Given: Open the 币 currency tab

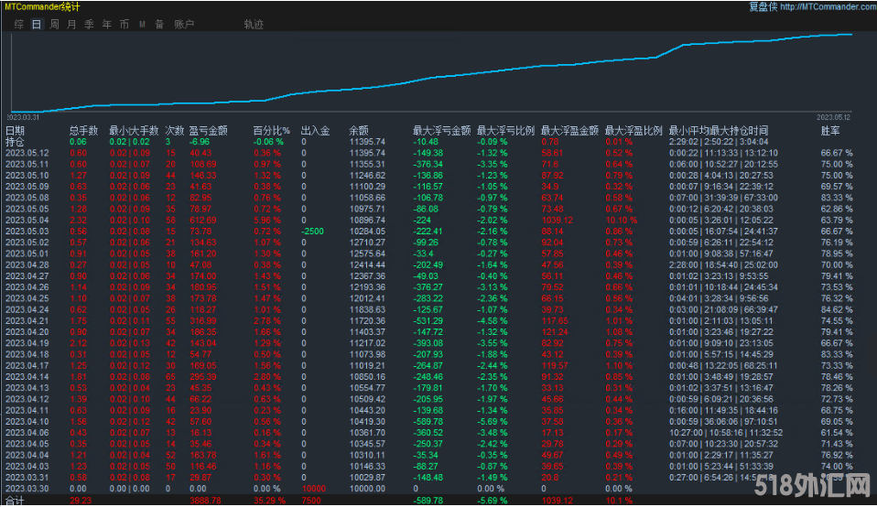Looking at the screenshot, I should [125, 24].
